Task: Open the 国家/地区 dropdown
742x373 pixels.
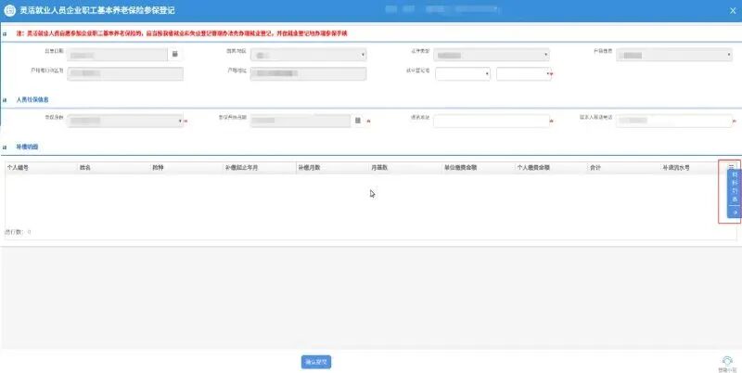Action: point(308,55)
